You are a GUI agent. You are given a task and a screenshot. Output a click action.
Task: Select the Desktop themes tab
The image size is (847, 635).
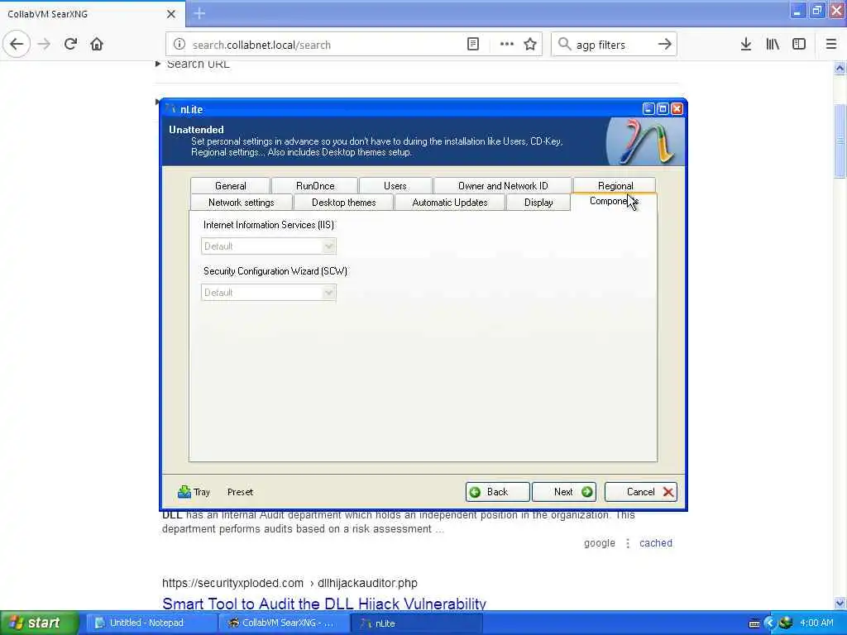343,203
